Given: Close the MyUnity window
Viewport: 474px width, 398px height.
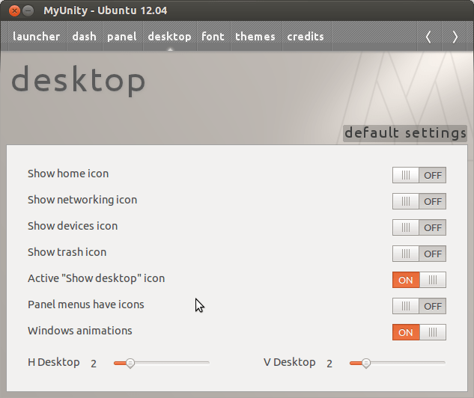Looking at the screenshot, I should [14, 11].
